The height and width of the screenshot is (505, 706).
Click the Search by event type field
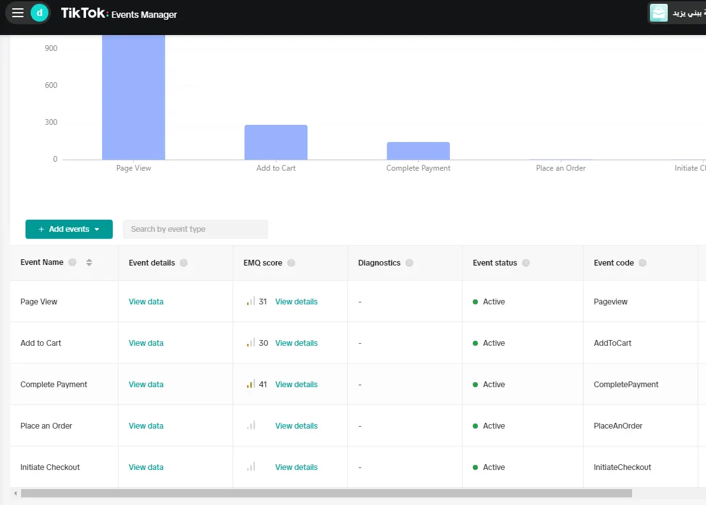(196, 229)
